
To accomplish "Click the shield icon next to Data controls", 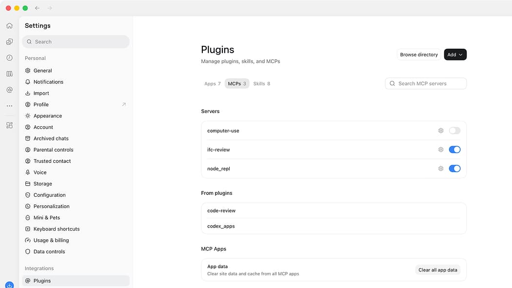I will [x=28, y=251].
